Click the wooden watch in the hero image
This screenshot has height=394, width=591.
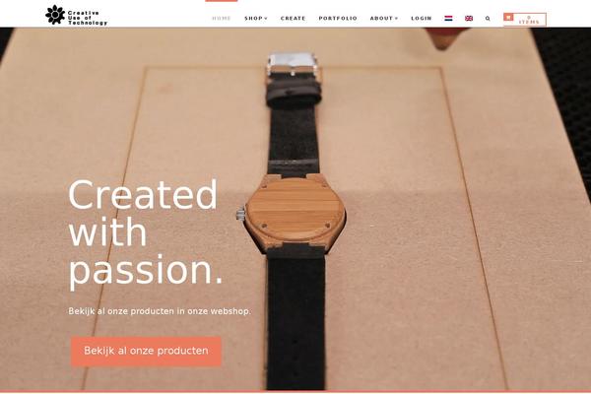(294, 214)
